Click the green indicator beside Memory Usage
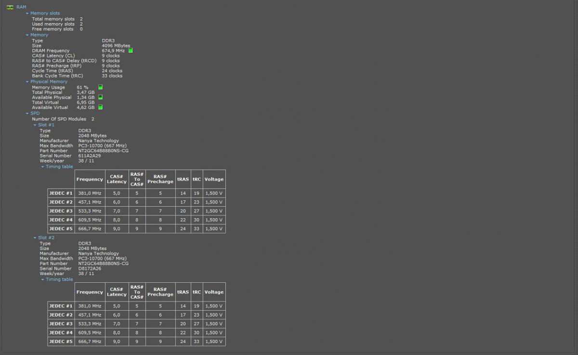 tap(101, 87)
